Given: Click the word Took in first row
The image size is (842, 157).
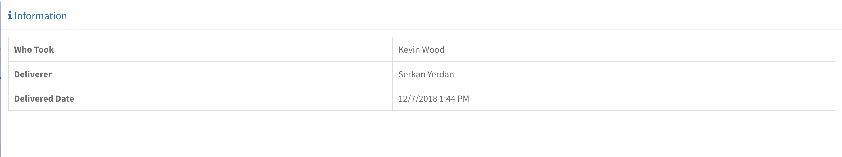Looking at the screenshot, I should pos(44,50).
